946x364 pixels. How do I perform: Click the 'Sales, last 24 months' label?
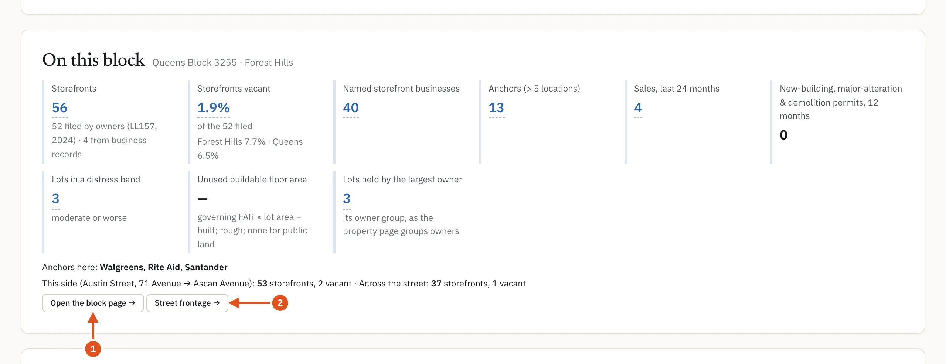[677, 89]
